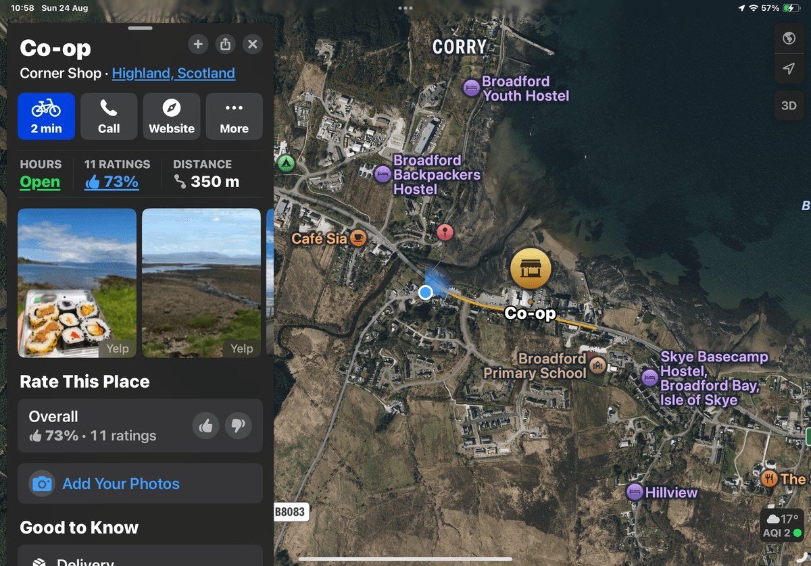This screenshot has height=566, width=811.
Task: Tap the three-dot multitasking control
Action: coord(405,8)
